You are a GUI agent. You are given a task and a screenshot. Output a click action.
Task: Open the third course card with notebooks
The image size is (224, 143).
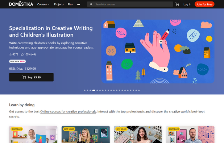coord(138,134)
